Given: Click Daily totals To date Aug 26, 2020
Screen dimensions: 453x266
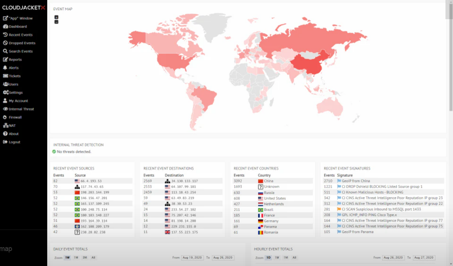Looking at the screenshot, I should [223, 258].
